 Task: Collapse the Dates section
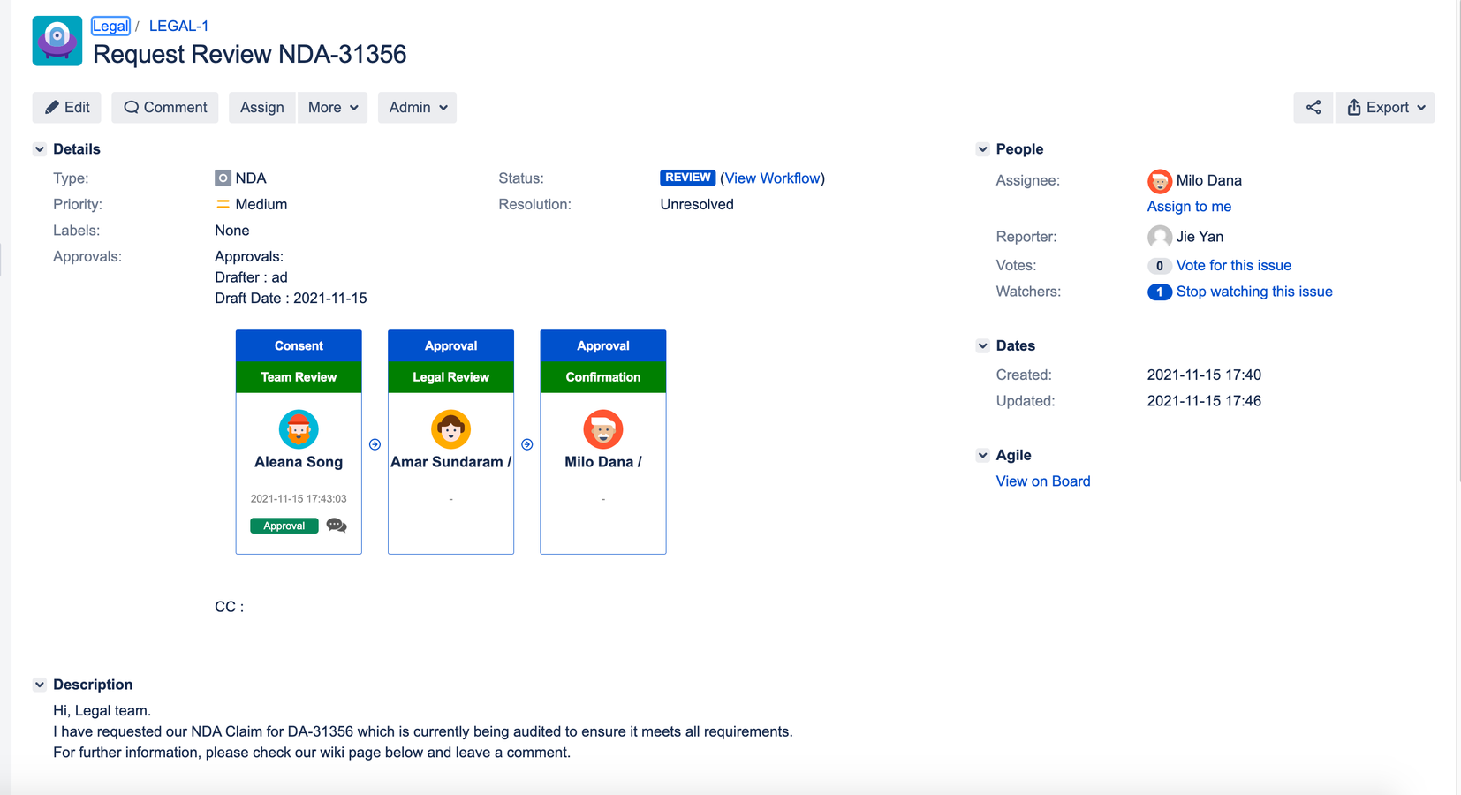[982, 346]
